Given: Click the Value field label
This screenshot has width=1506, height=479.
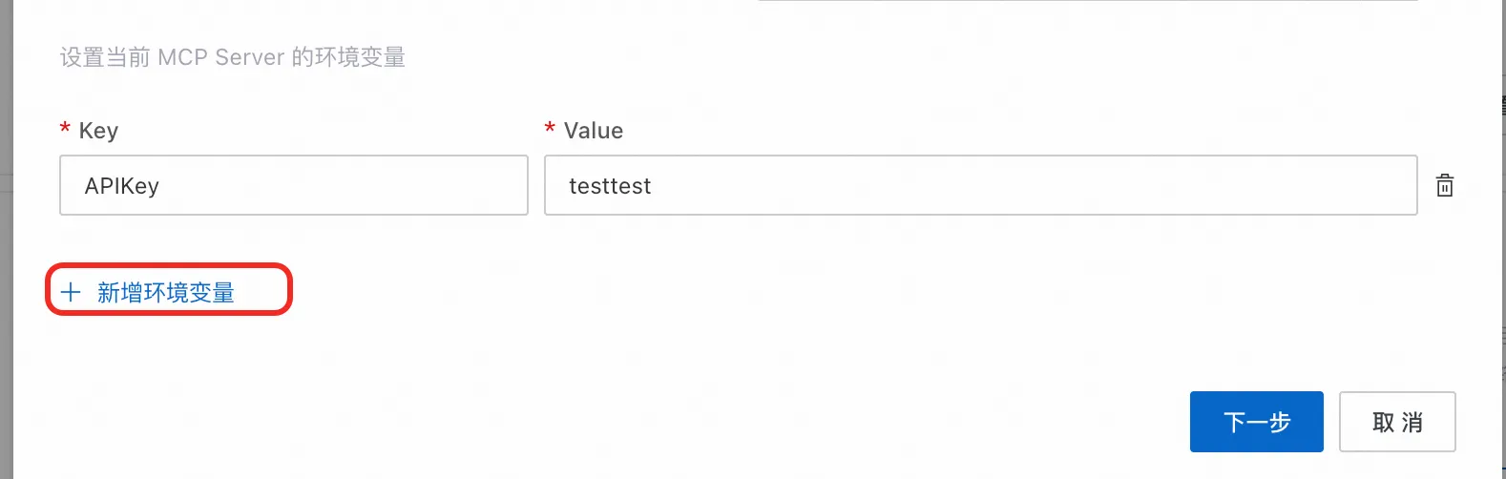Looking at the screenshot, I should pos(594,131).
